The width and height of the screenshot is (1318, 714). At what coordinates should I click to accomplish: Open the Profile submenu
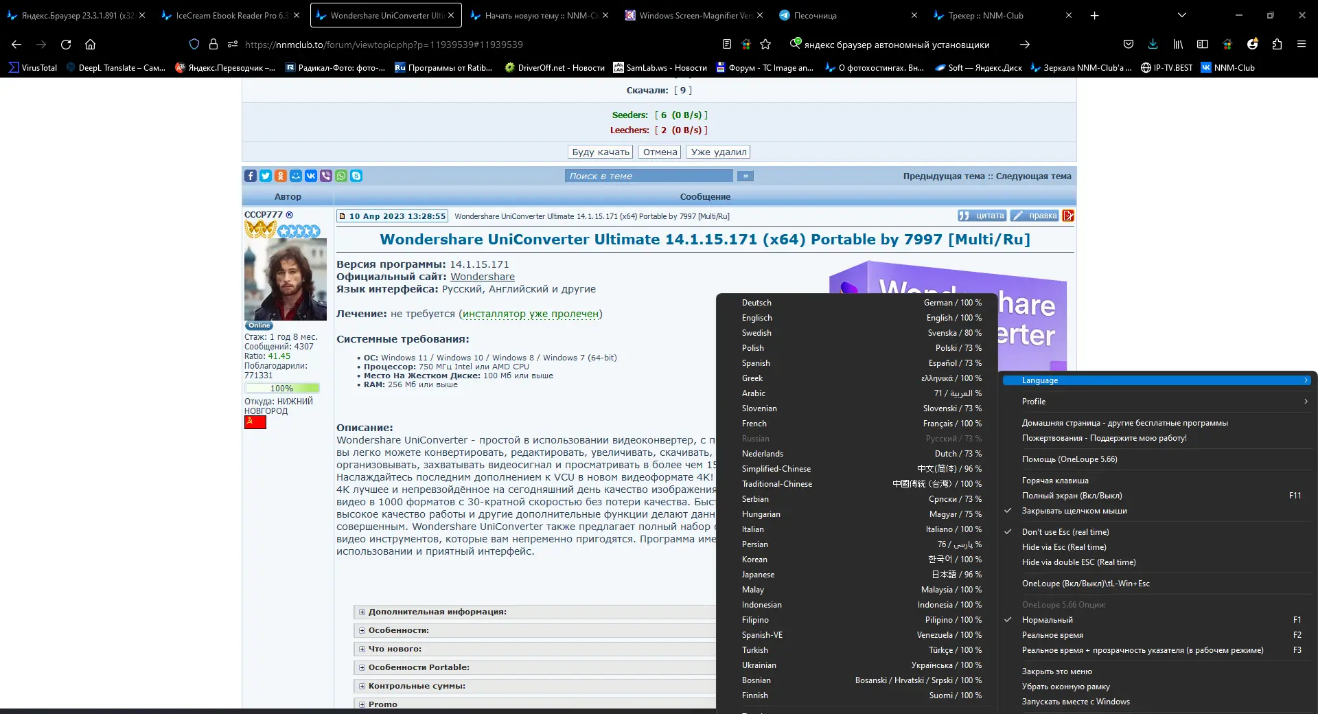1155,402
